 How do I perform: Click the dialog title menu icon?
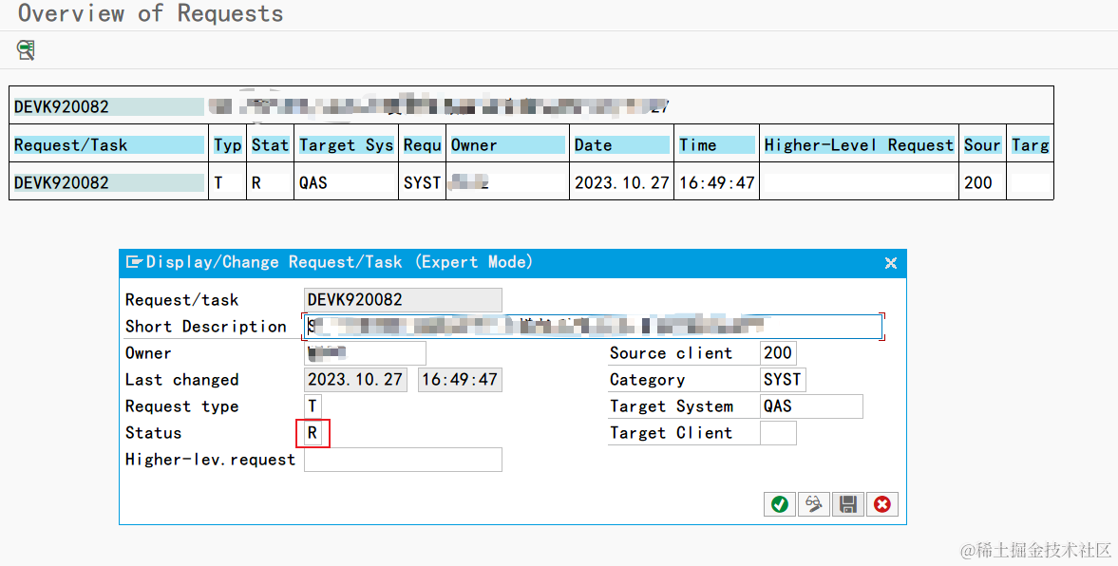(133, 262)
